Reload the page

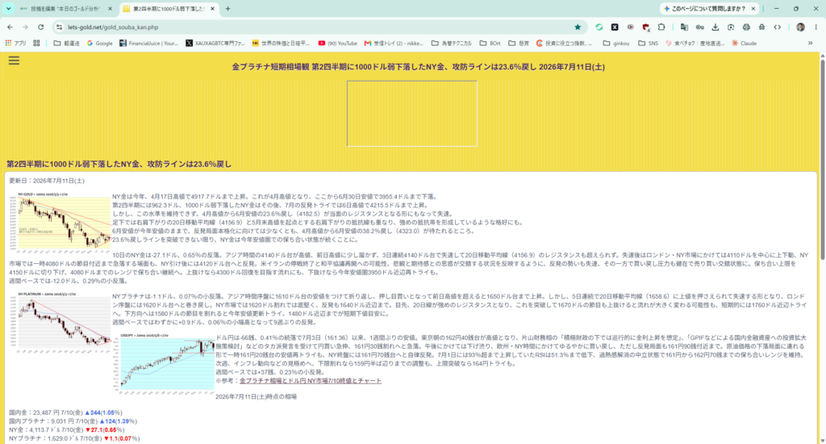(x=40, y=27)
